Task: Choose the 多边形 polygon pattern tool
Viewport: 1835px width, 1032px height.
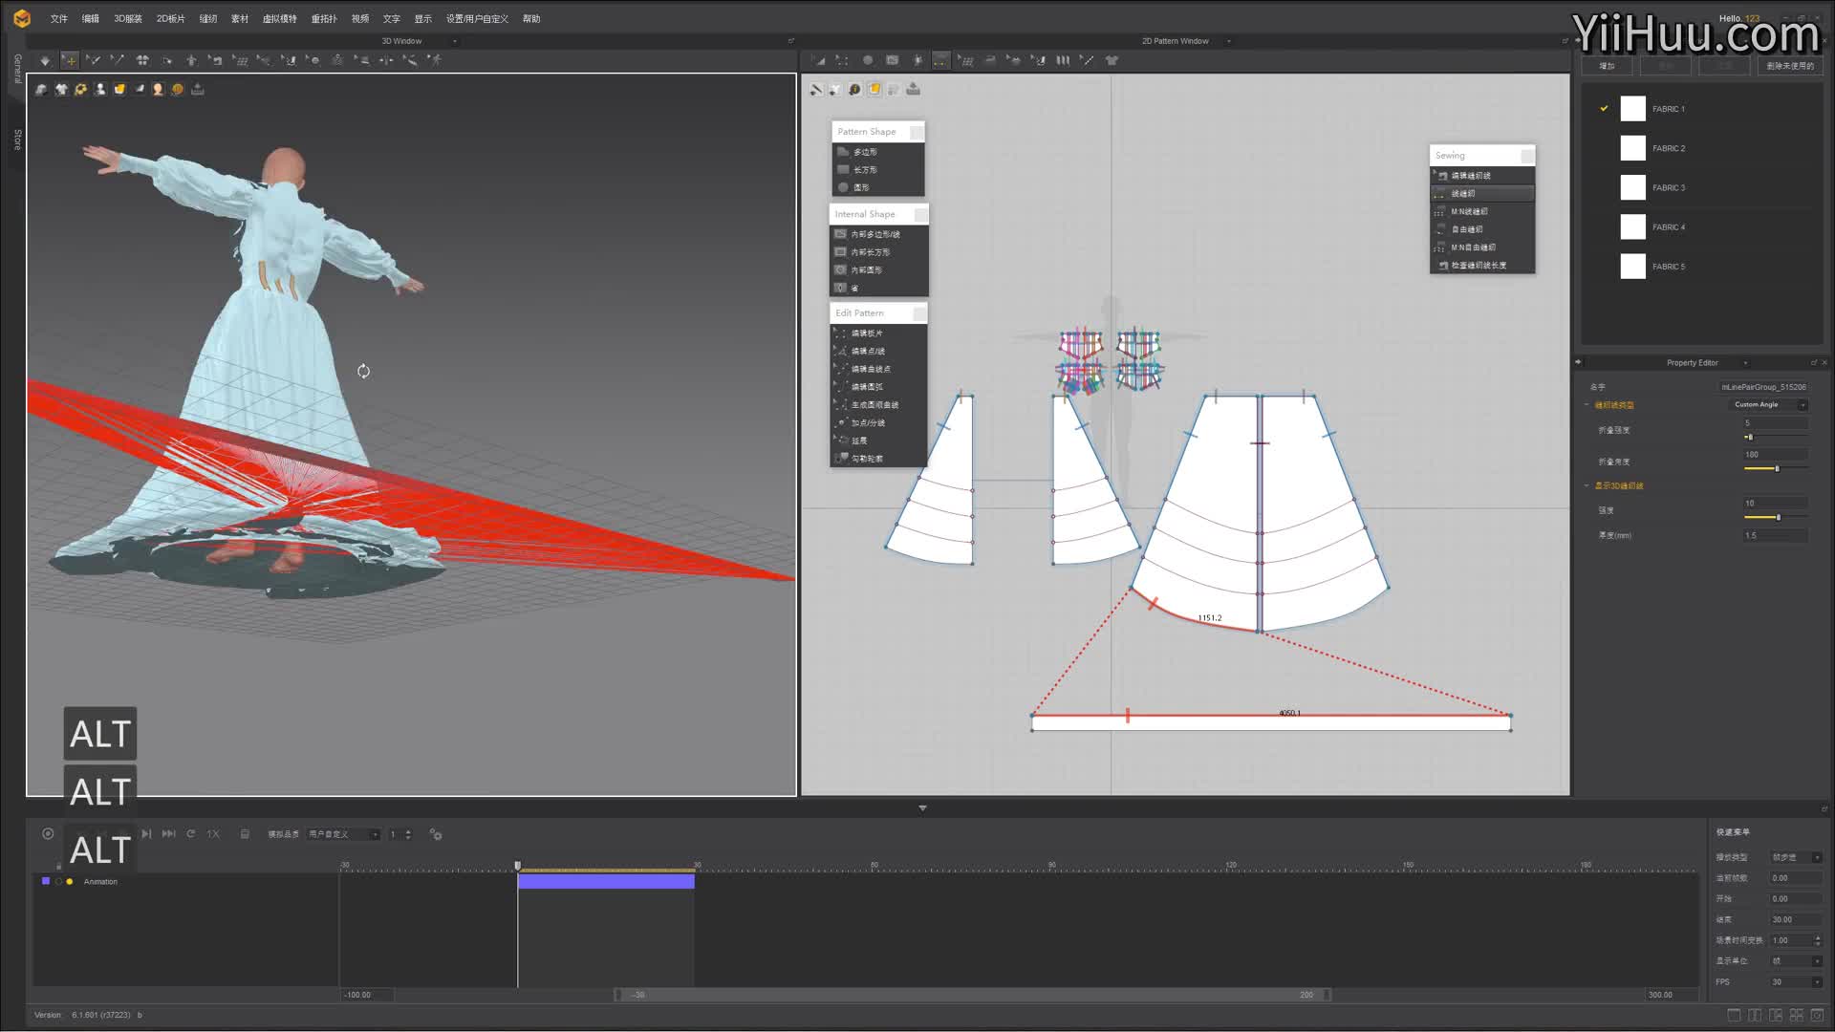Action: pyautogui.click(x=865, y=152)
